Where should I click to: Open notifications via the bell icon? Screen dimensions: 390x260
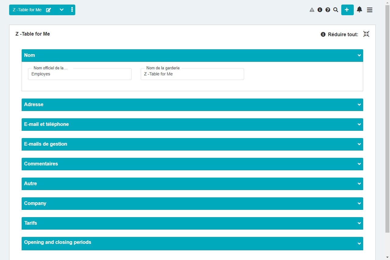[x=359, y=9]
